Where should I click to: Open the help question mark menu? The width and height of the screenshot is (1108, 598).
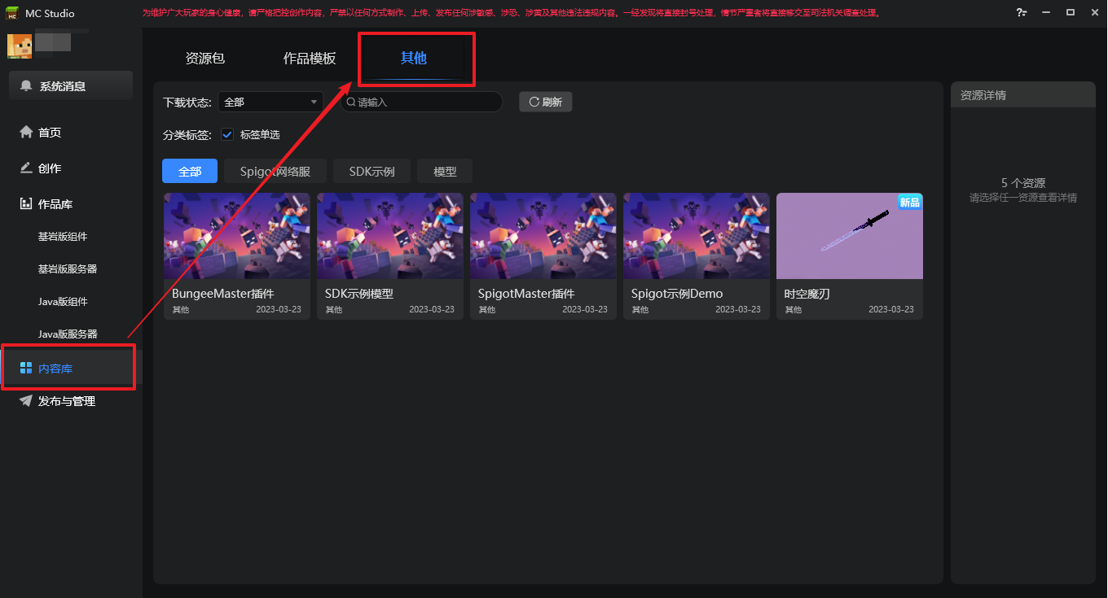[1022, 13]
